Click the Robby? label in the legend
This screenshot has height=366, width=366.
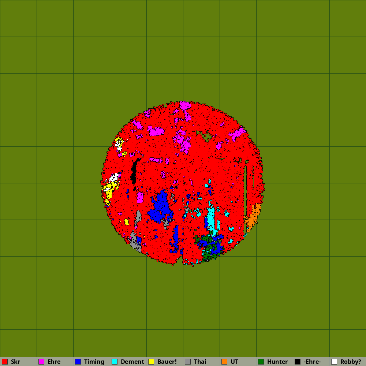pos(351,362)
